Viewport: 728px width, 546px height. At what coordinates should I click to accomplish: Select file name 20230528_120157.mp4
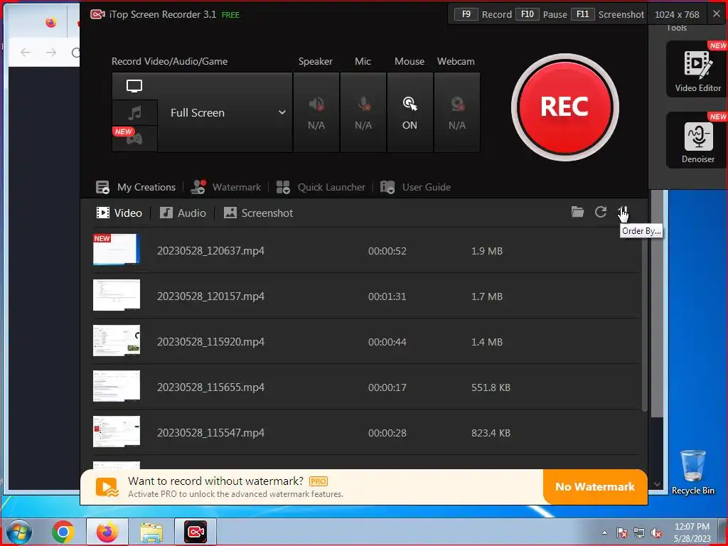[x=210, y=296]
